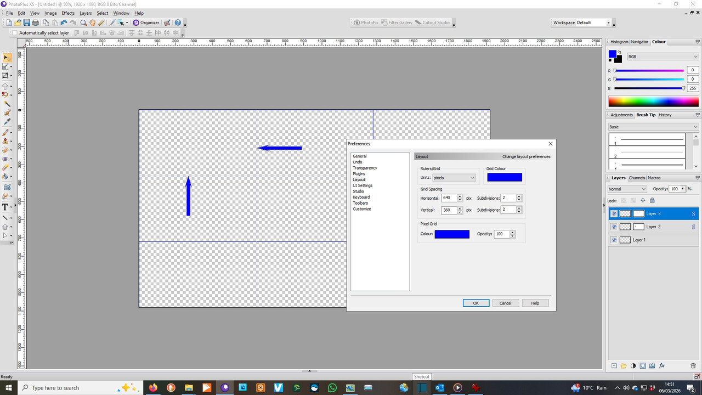The height and width of the screenshot is (395, 702).
Task: Pick the Colour Pickup eyedropper tool
Action: coord(7,122)
